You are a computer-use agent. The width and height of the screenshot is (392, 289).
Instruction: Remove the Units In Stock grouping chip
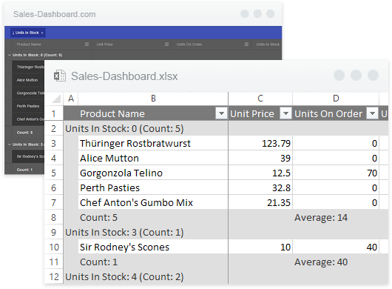point(42,33)
